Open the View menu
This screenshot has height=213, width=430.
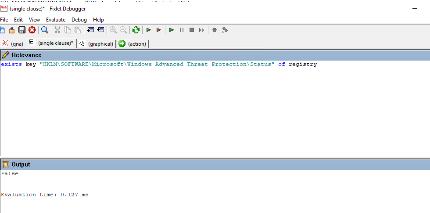click(34, 20)
